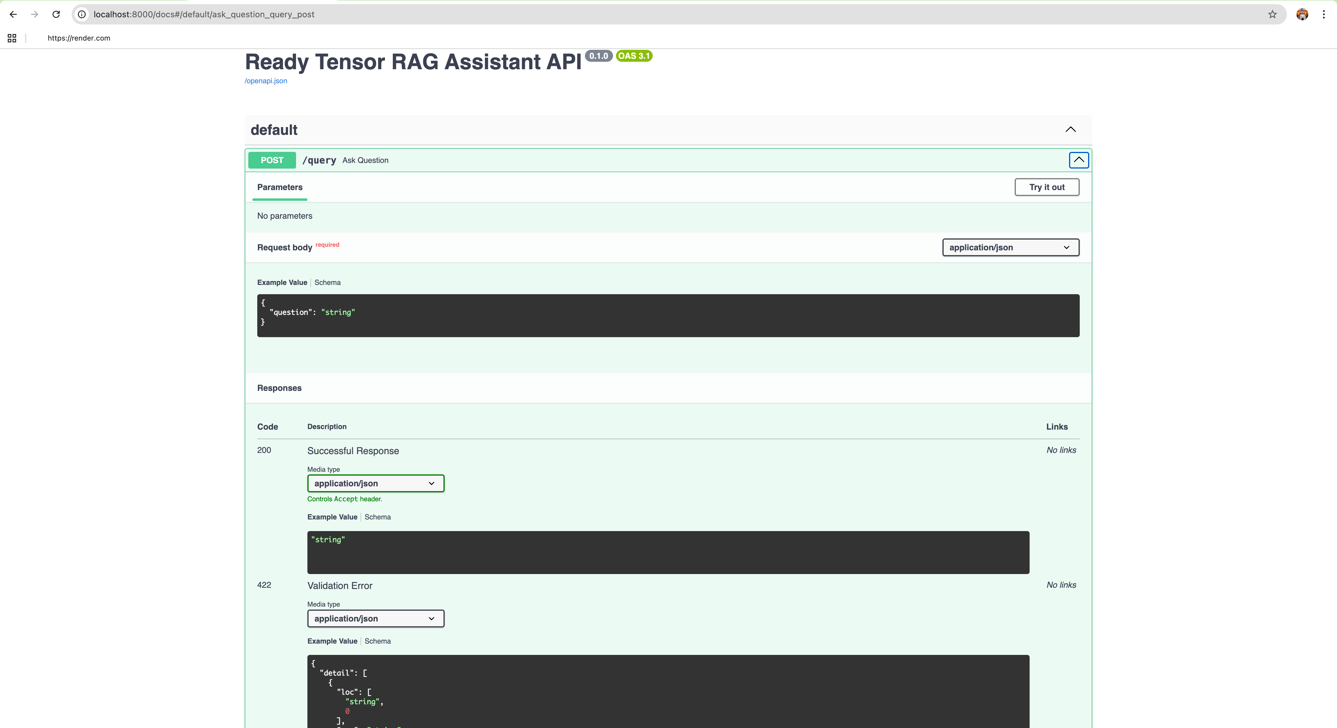The height and width of the screenshot is (728, 1337).
Task: View site information icon in address bar
Action: 82,15
